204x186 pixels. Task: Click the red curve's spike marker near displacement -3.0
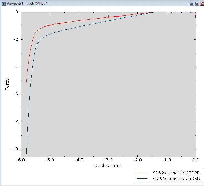(x=108, y=17)
